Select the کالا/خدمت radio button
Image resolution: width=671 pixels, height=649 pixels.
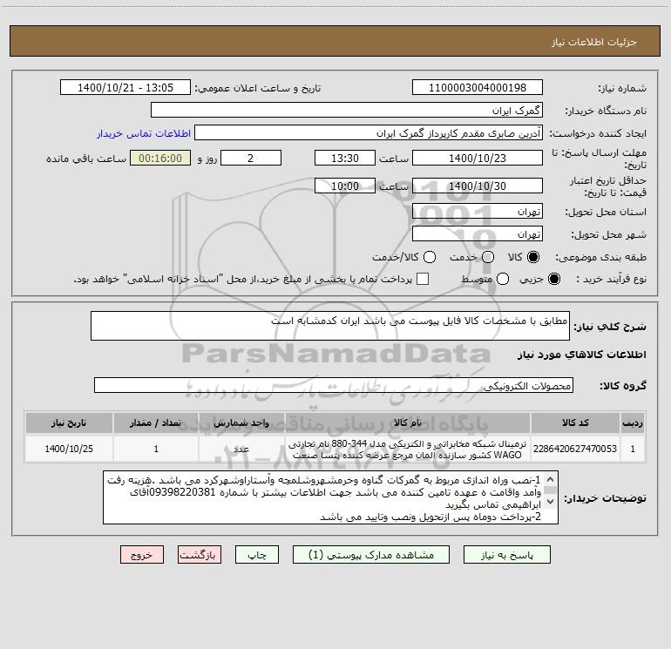(x=430, y=257)
